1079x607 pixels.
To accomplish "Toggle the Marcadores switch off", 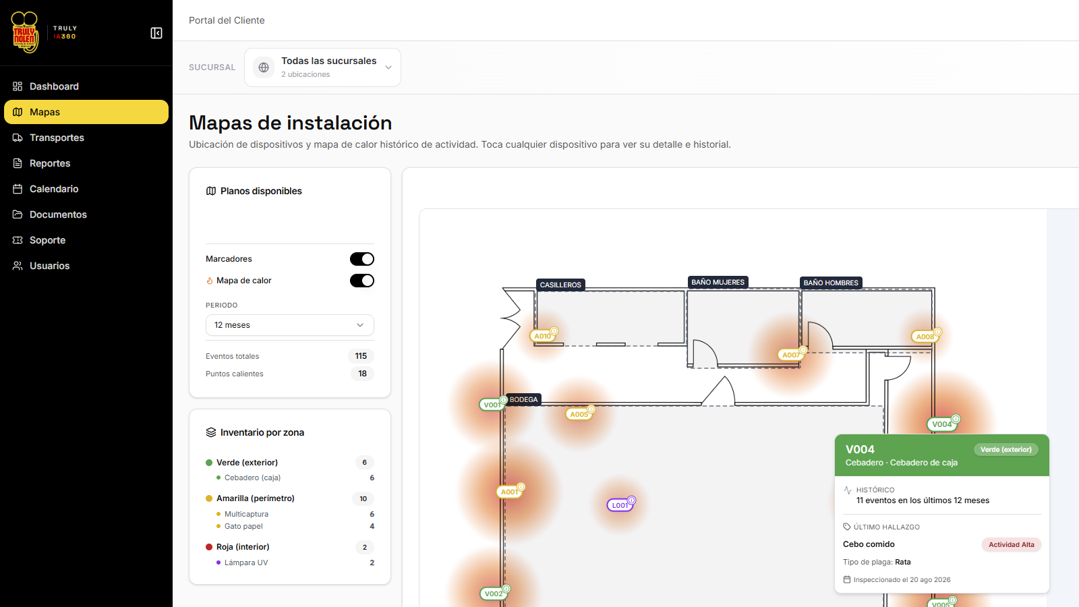I will pos(362,259).
